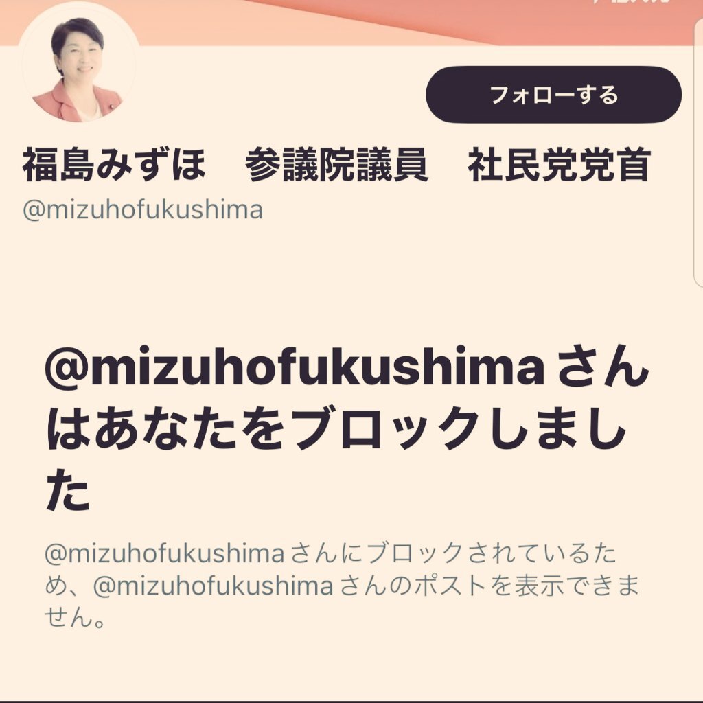Select the grey @mizuhofukushima handle under the name
The height and width of the screenshot is (703, 703).
[143, 210]
